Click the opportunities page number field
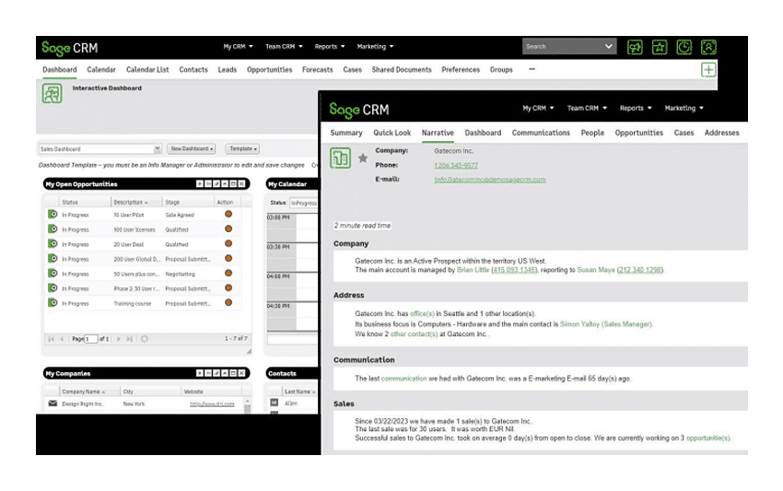 coord(90,339)
